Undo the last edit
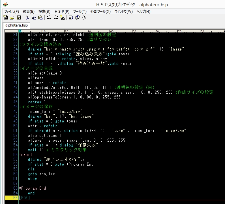The height and width of the screenshot is (204, 225). [x=49, y=17]
